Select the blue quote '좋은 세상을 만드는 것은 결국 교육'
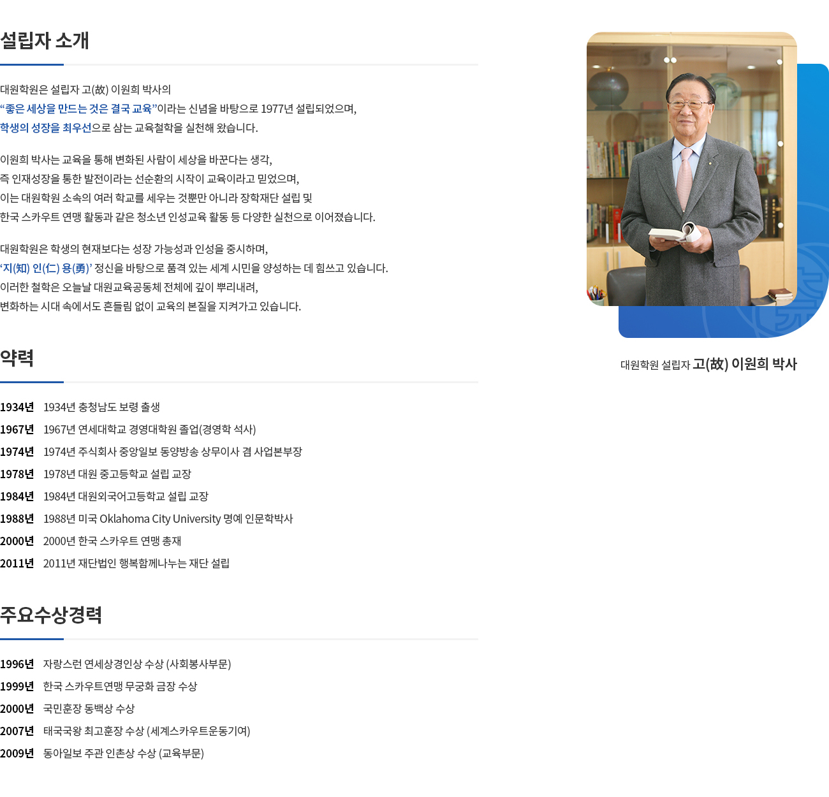Viewport: 829px width, 797px height. point(78,109)
